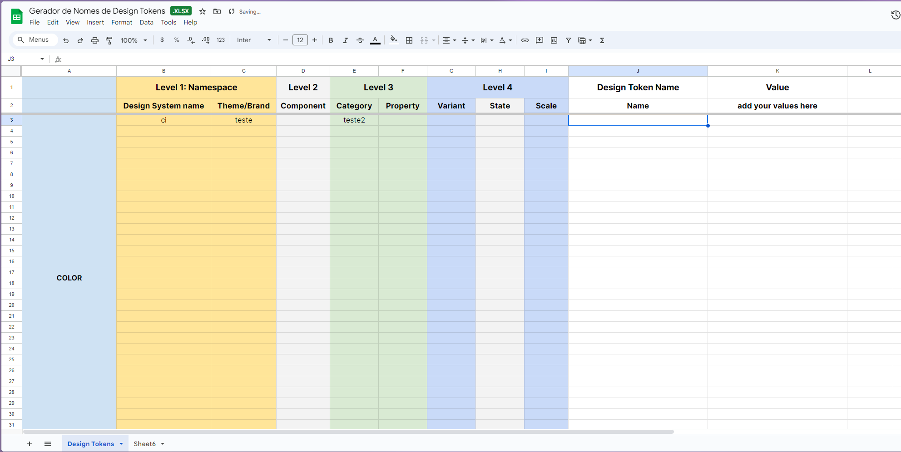Image resolution: width=901 pixels, height=452 pixels.
Task: Click the formula bar
Action: coord(481,59)
